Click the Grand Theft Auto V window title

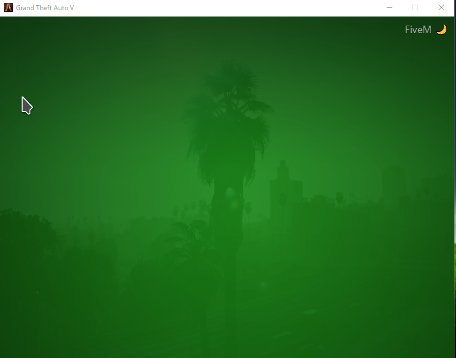[x=45, y=8]
